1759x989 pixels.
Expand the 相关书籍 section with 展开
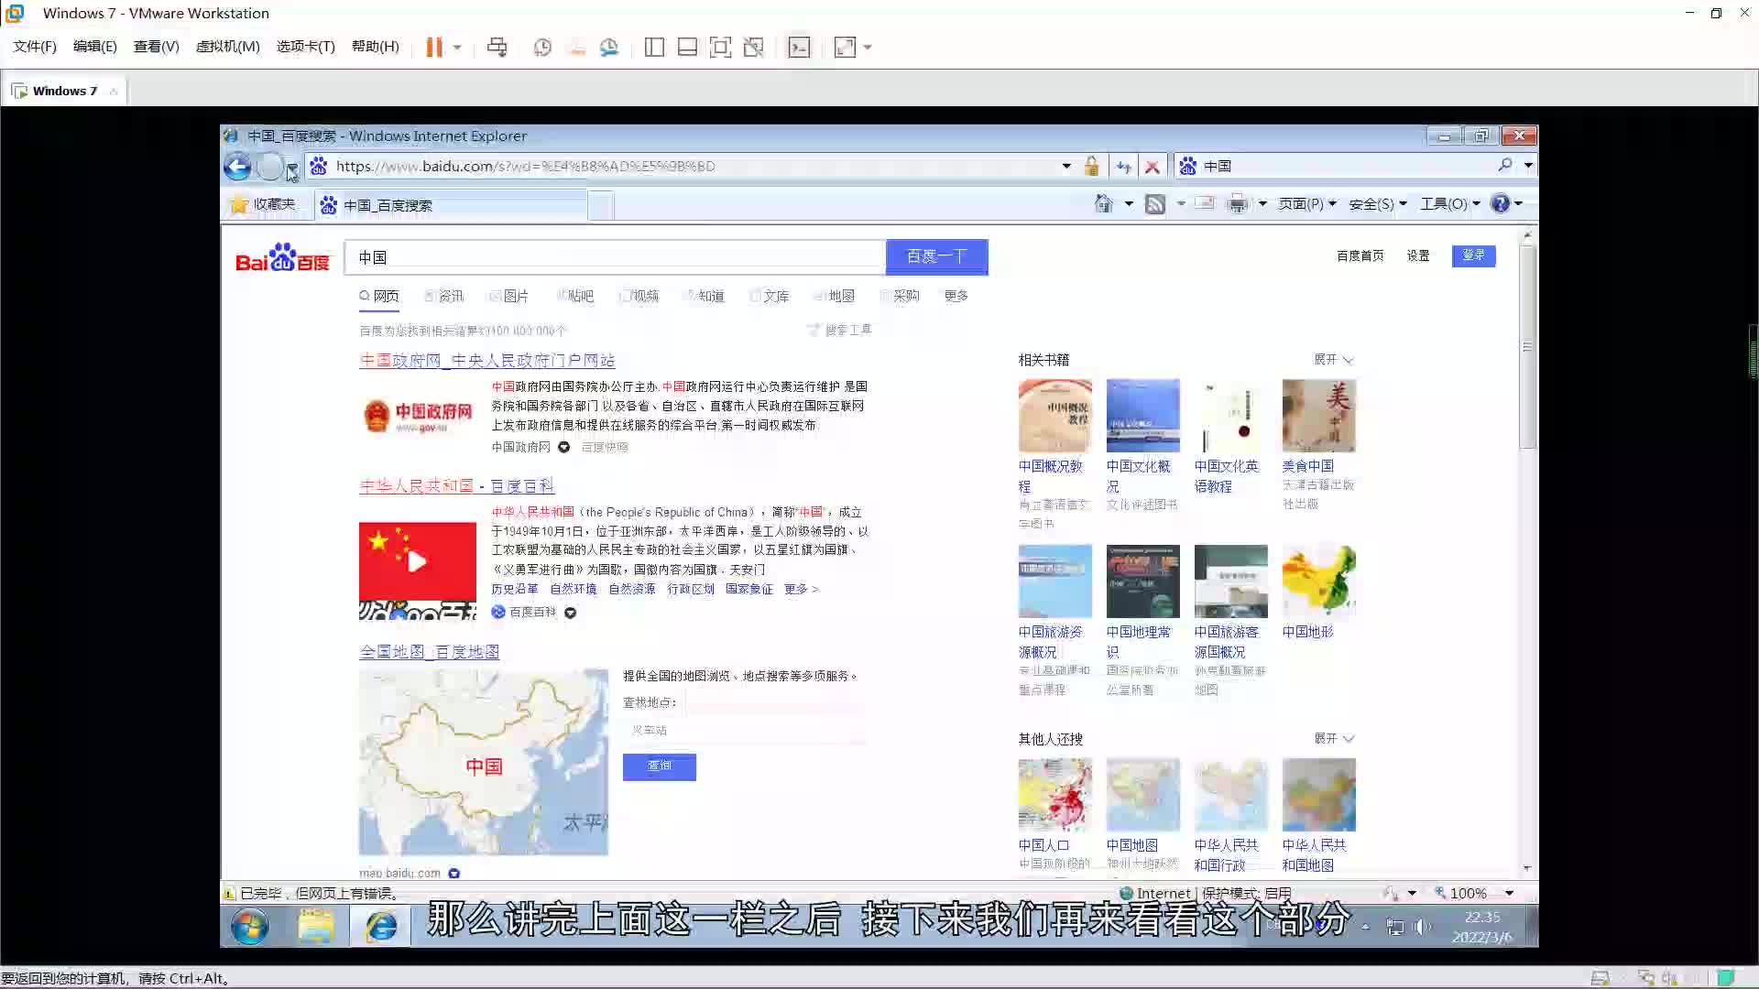click(1334, 360)
